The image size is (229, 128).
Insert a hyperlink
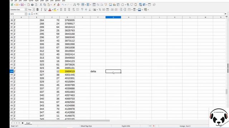tap(128, 5)
